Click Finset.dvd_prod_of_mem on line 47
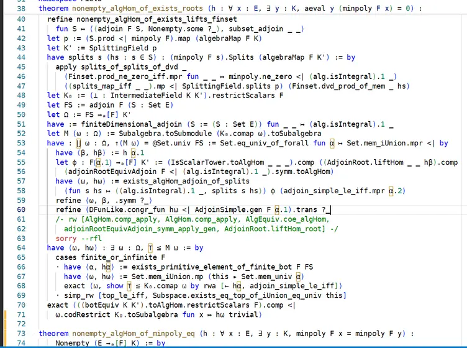467x348 pixels. 338,86
